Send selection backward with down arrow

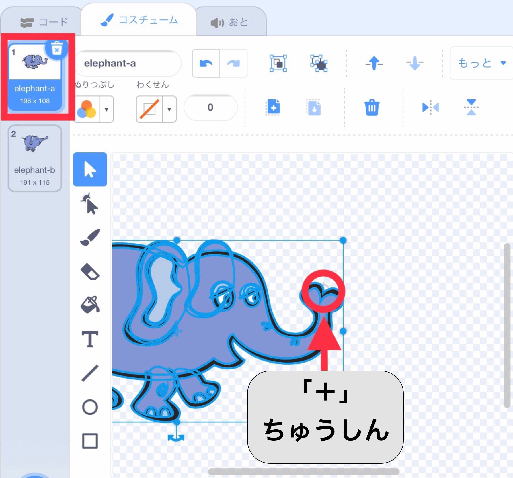(414, 63)
